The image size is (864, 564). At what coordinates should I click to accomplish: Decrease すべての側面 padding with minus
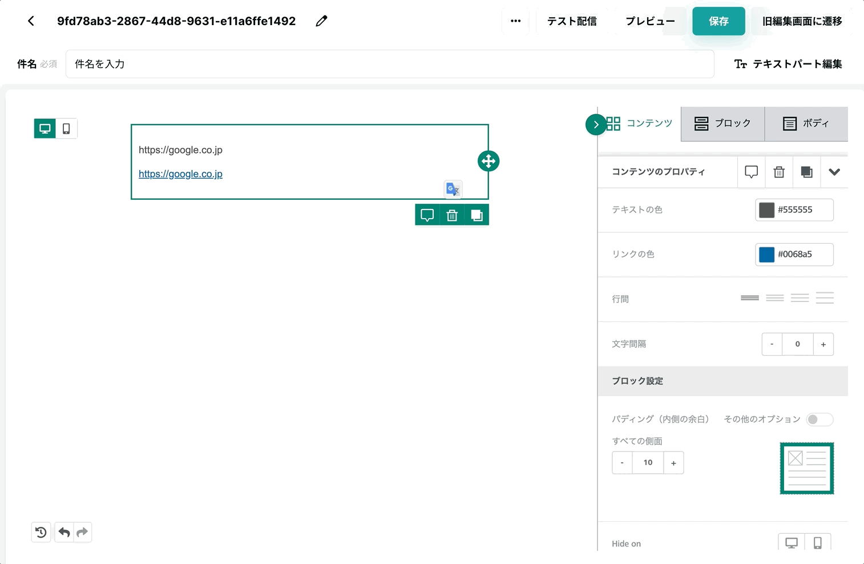(x=622, y=463)
